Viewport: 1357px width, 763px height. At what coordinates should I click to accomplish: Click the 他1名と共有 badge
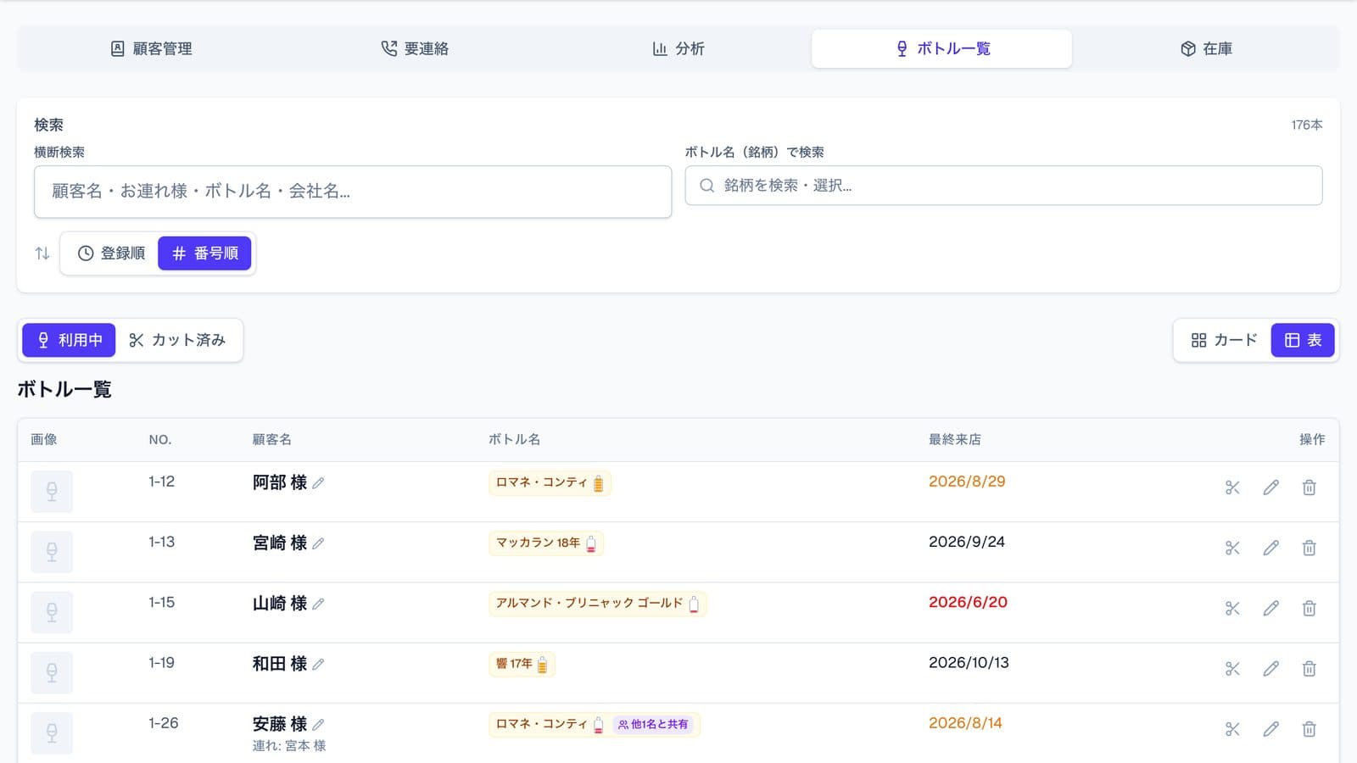pyautogui.click(x=653, y=725)
